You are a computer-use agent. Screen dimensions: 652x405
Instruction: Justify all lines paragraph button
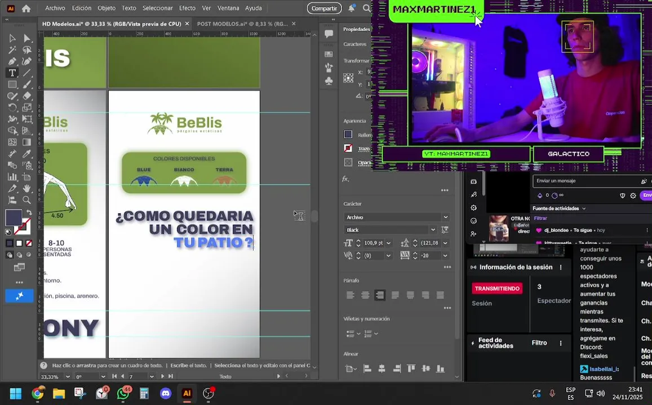pos(440,295)
